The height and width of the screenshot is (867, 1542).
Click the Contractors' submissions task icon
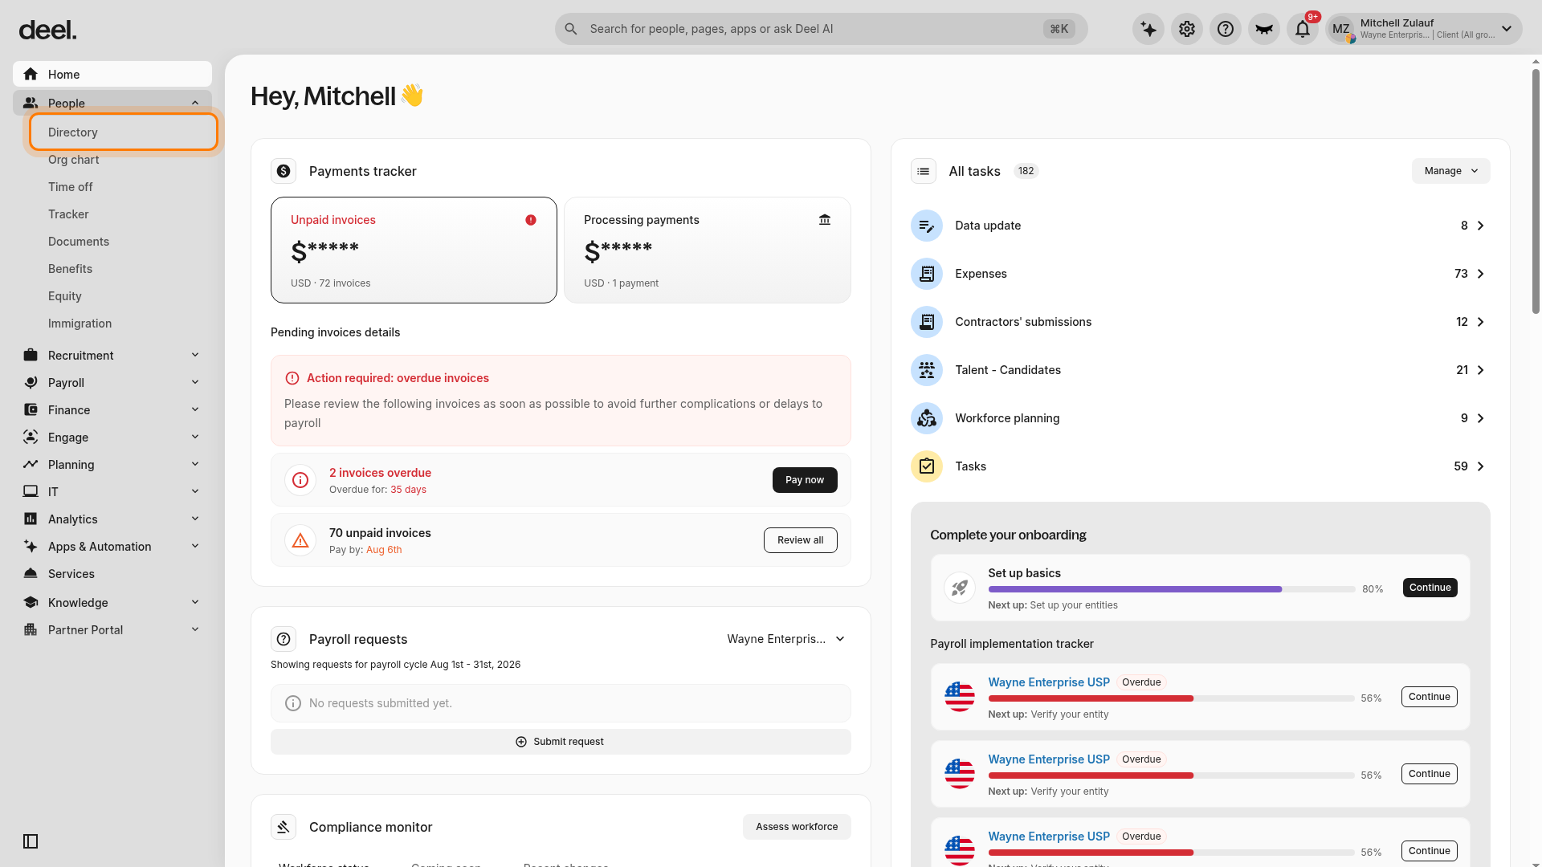[927, 322]
